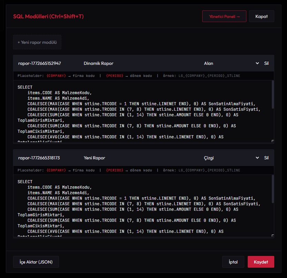Viewport: 287px width, 278px height.
Task: Select the rapor-1772665152947 module label
Action: (39, 63)
